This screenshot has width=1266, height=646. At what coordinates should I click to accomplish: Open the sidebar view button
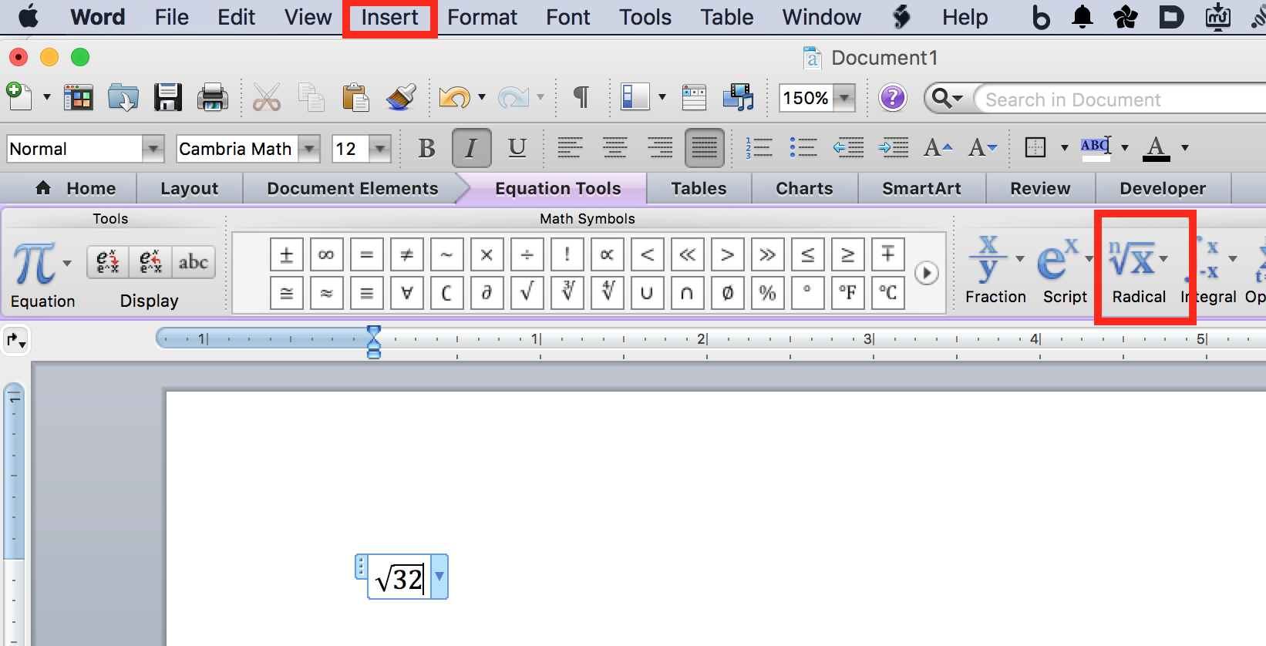coord(635,98)
